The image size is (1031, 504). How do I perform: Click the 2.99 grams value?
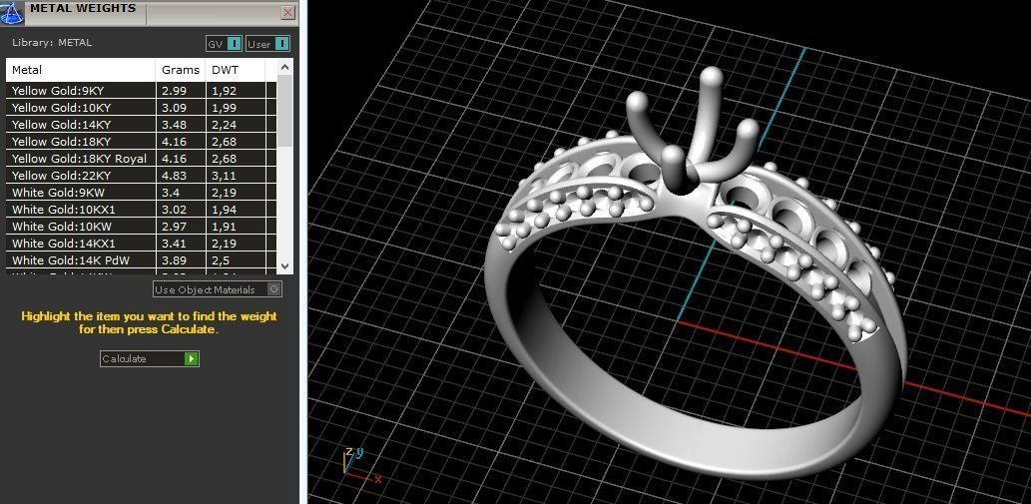point(174,91)
